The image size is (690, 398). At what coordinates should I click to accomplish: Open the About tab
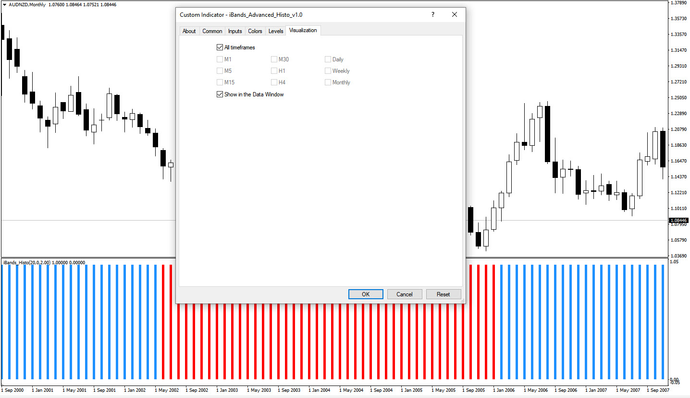[x=189, y=31]
